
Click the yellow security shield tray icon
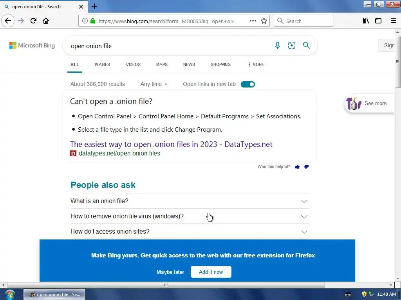pyautogui.click(x=364, y=295)
